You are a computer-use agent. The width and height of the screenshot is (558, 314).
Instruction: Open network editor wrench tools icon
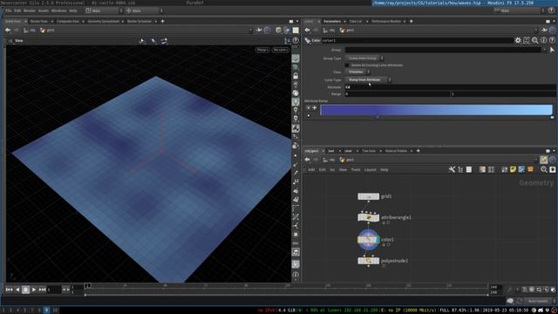pyautogui.click(x=452, y=170)
